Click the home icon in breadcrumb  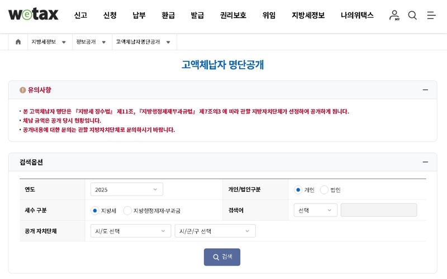[18, 42]
